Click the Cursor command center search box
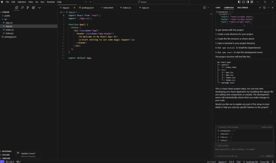Image resolution: width=276 pixels, height=163 pixels. (142, 2)
